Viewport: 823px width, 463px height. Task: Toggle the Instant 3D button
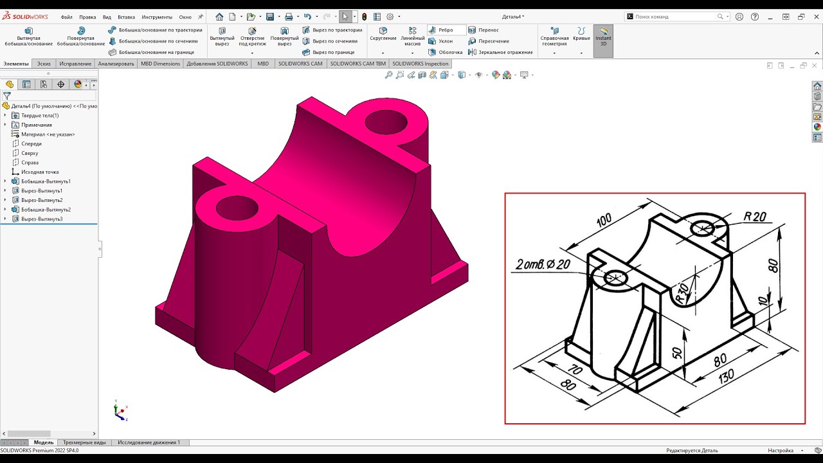(603, 41)
